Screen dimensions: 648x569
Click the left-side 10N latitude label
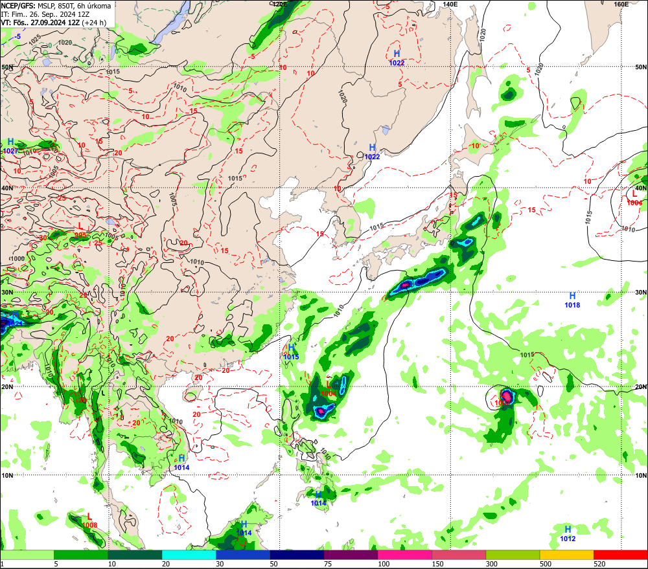click(x=7, y=475)
